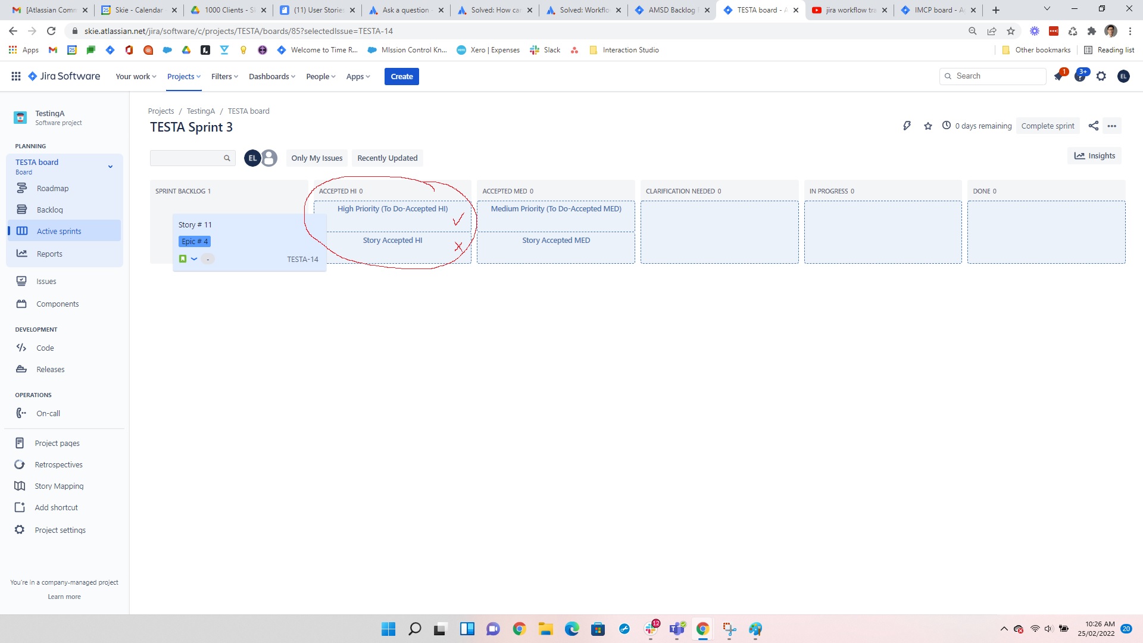Expand the Projects dropdown
The image size is (1143, 643).
point(184,76)
